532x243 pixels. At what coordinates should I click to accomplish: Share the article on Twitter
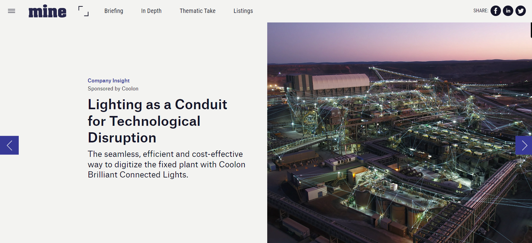tap(521, 11)
